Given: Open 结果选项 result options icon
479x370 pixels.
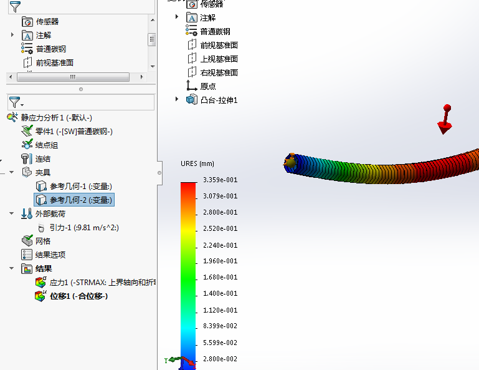Looking at the screenshot, I should (27, 255).
